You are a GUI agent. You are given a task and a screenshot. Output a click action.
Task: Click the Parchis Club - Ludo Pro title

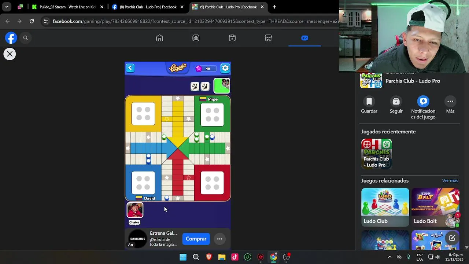click(413, 81)
